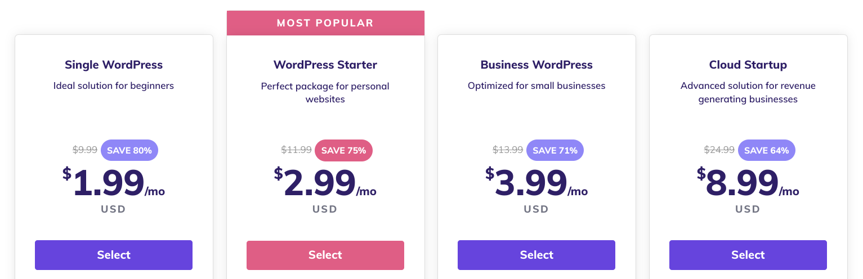Click the $3.99/mo price
Viewport: 863px width, 279px height.
click(x=536, y=182)
